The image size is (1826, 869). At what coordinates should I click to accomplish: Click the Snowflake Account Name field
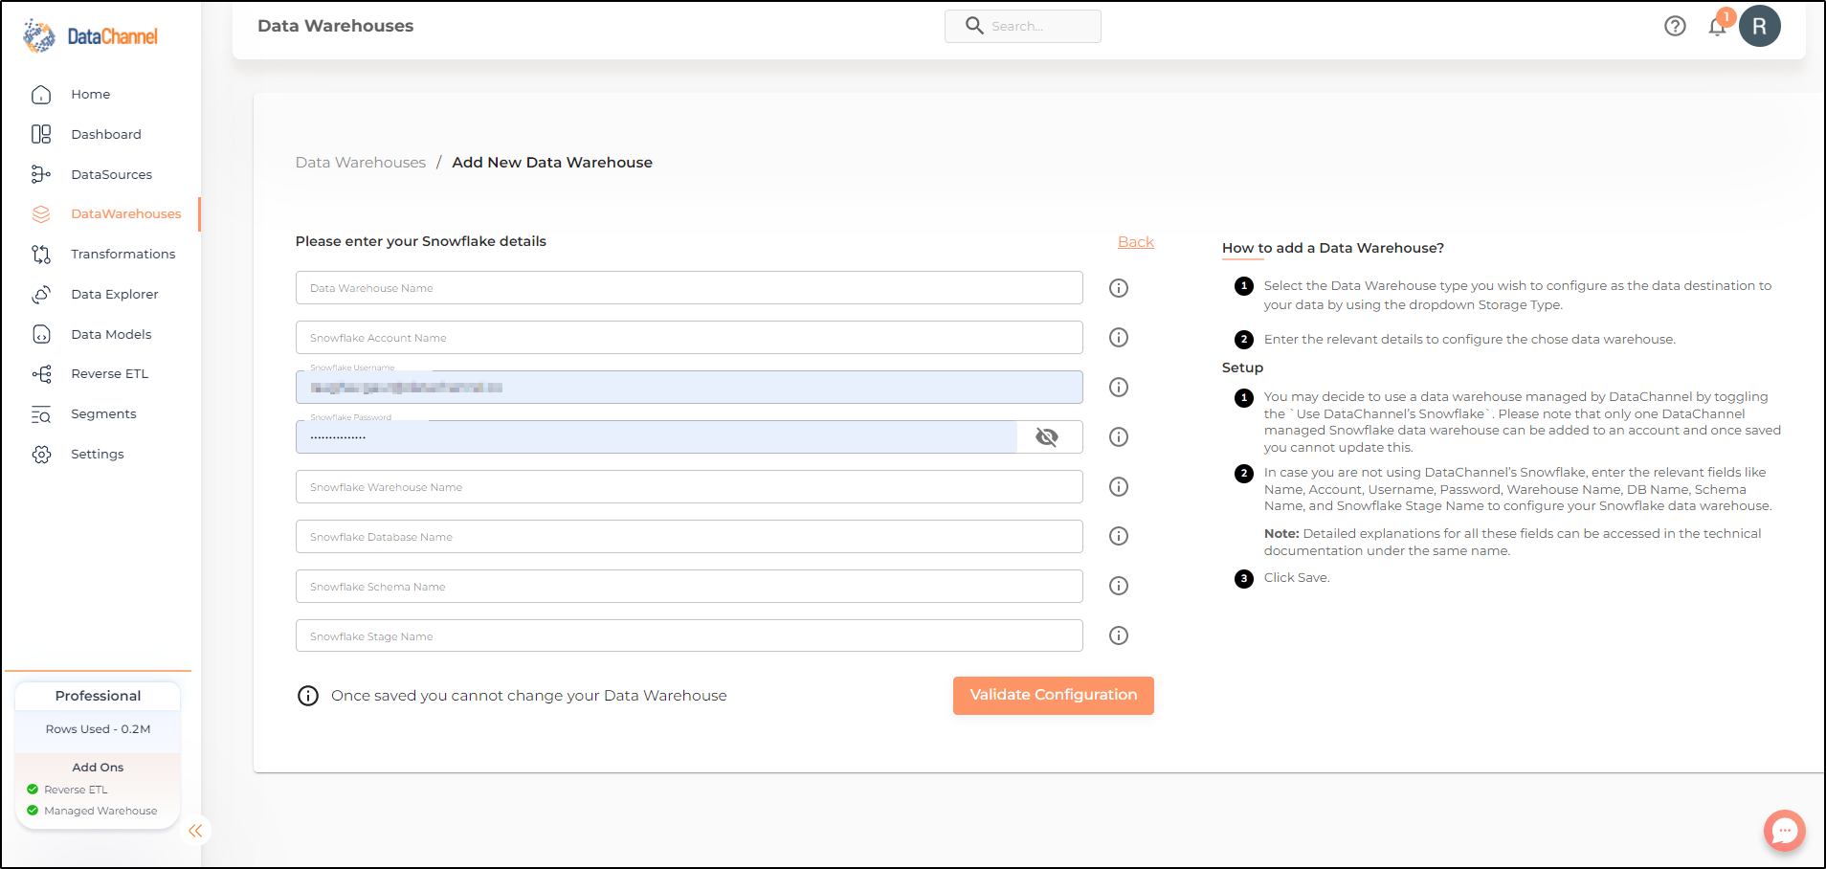click(x=689, y=338)
